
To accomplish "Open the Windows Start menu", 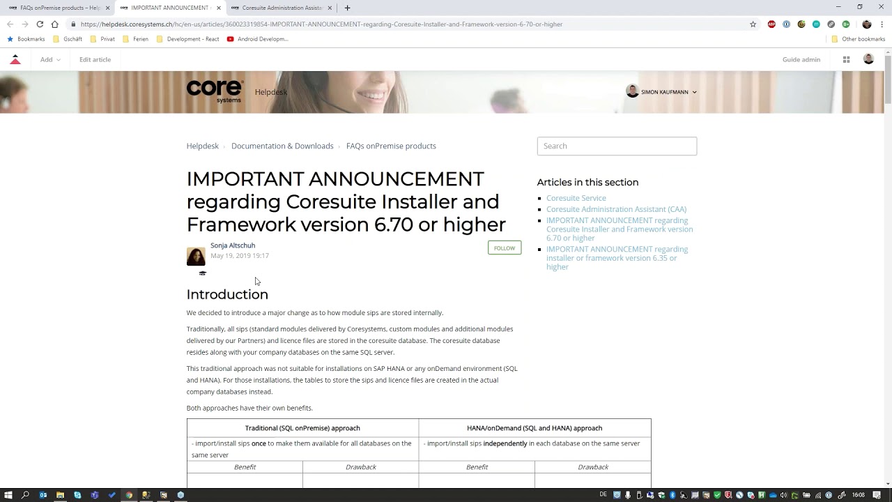I will tap(8, 495).
